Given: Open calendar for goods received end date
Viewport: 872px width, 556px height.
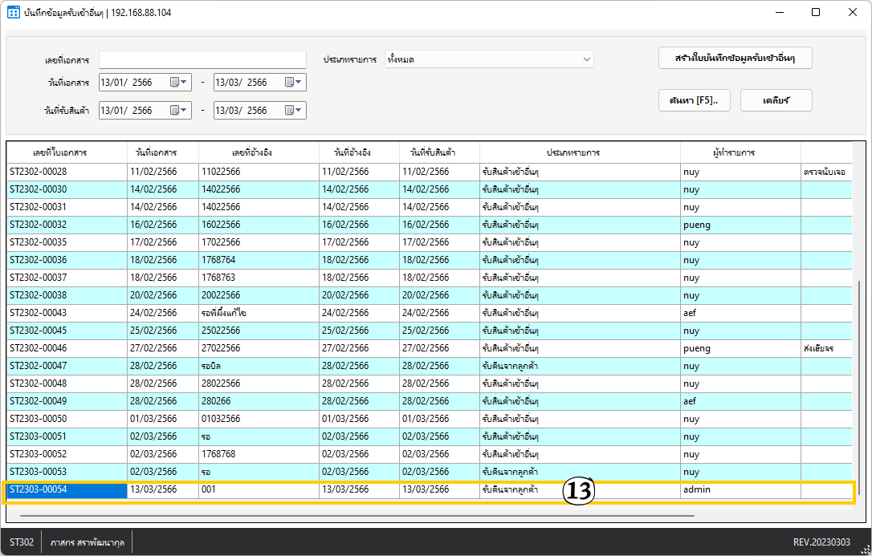Looking at the screenshot, I should click(293, 110).
